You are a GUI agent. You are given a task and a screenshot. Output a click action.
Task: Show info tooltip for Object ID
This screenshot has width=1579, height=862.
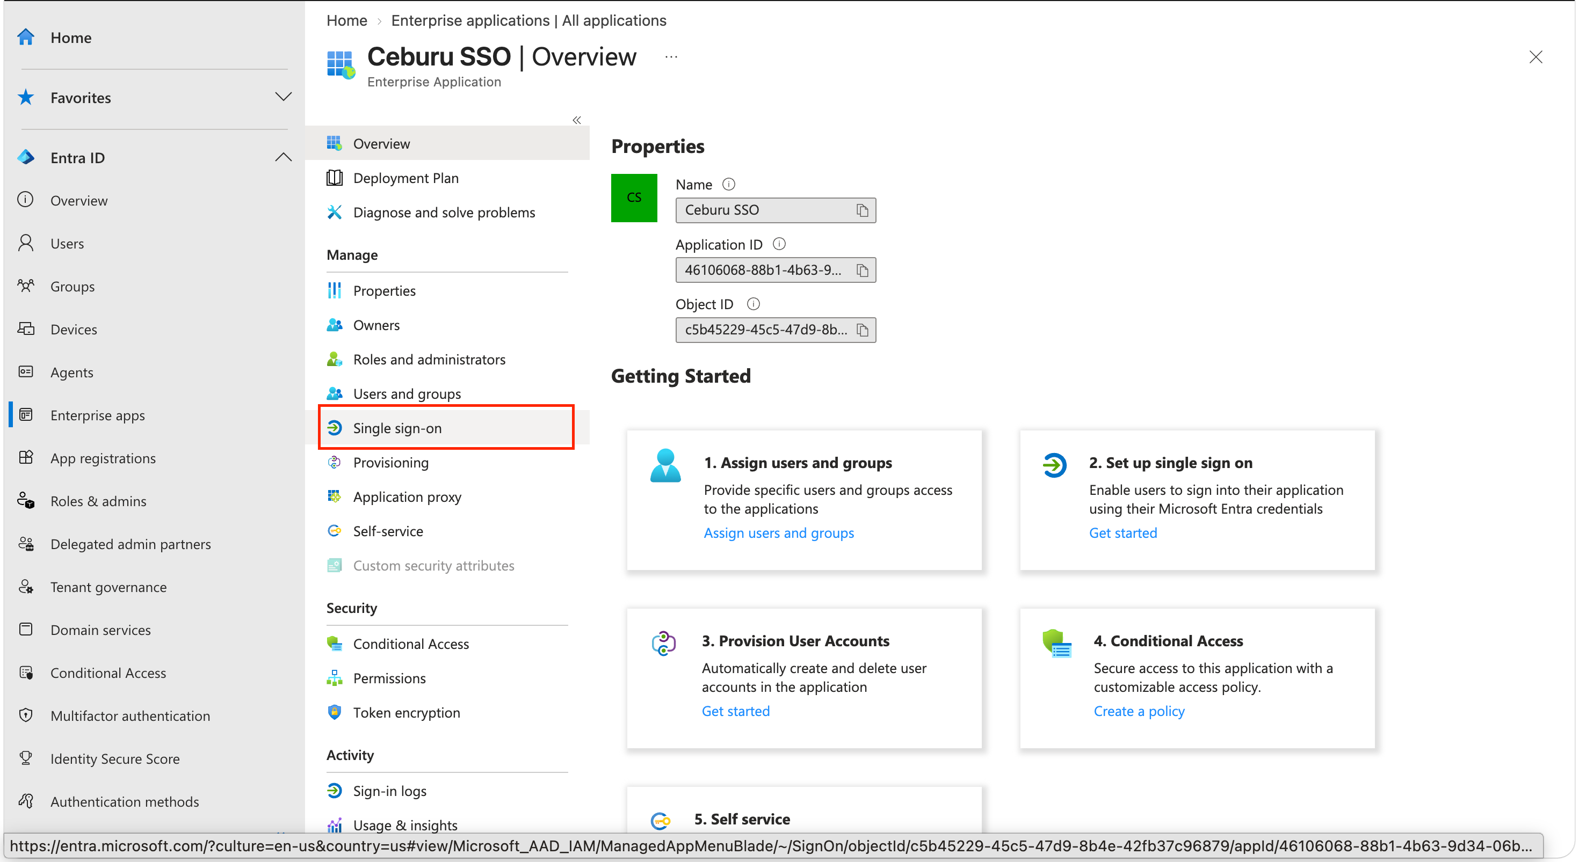(x=754, y=304)
